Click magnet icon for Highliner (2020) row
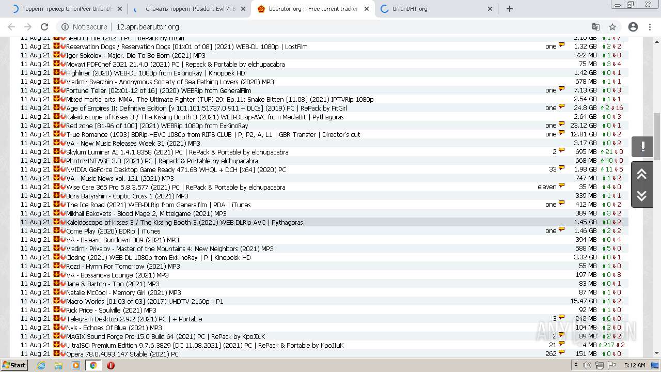Screen dimensions: 661x372 pyautogui.click(x=63, y=72)
